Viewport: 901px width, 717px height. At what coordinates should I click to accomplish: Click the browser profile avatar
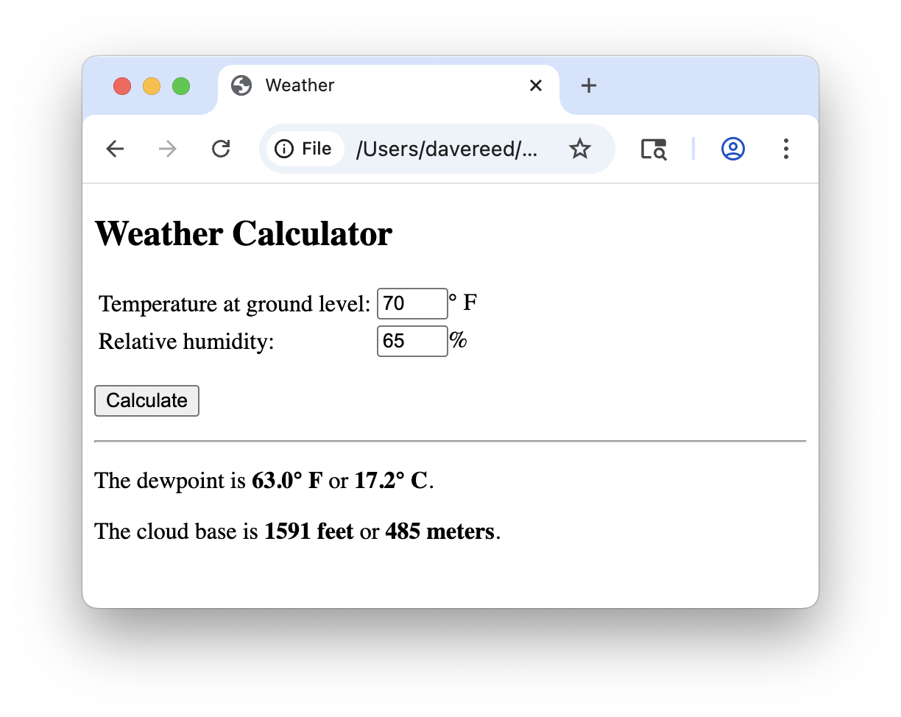[732, 149]
